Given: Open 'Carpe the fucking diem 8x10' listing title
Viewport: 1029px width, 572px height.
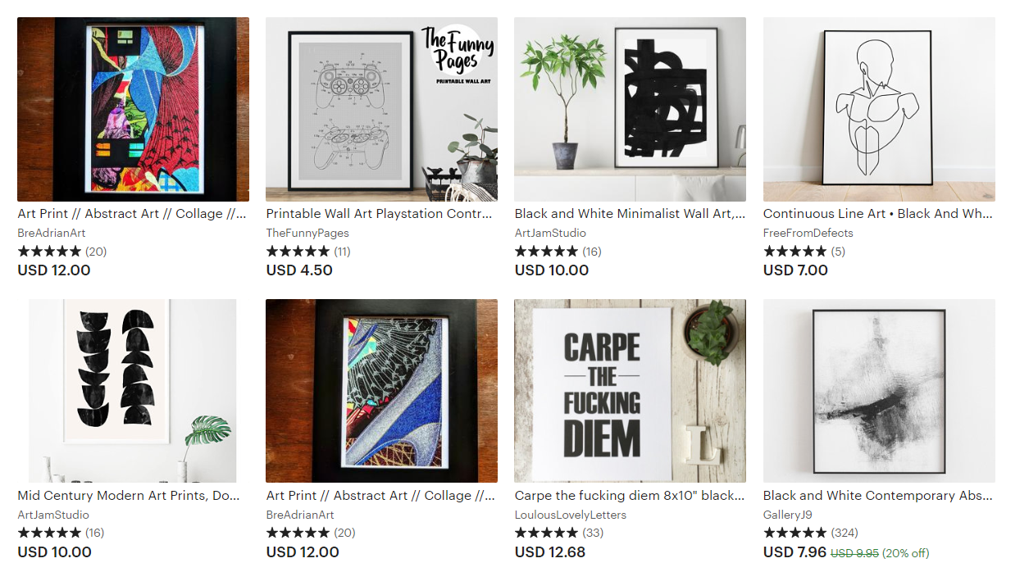Looking at the screenshot, I should 629,496.
